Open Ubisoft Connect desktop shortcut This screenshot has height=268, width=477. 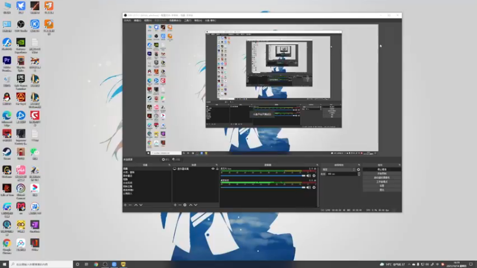(x=21, y=191)
